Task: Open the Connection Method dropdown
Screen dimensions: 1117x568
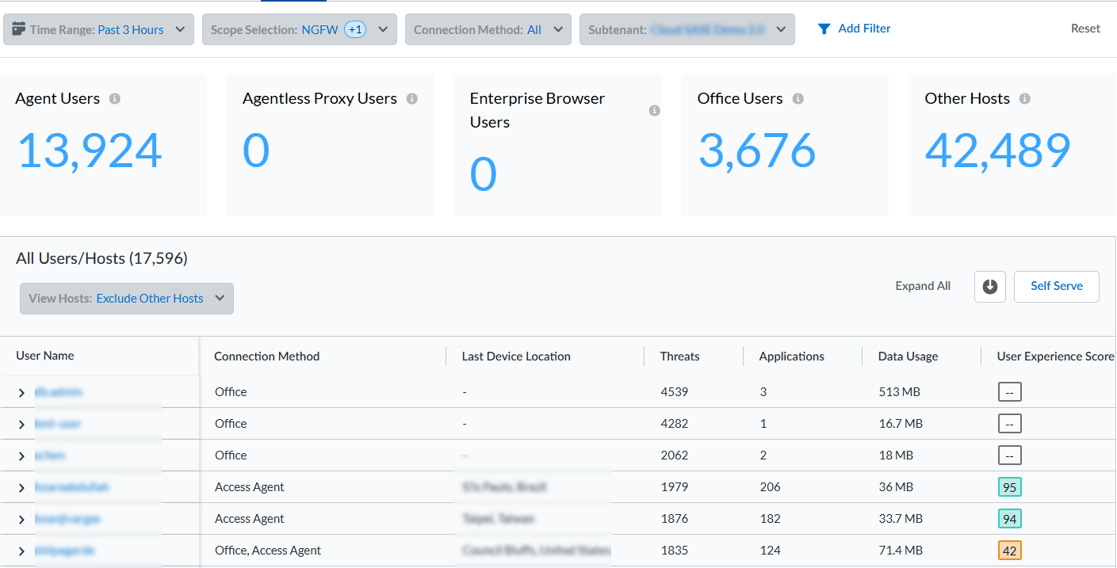Action: click(488, 29)
